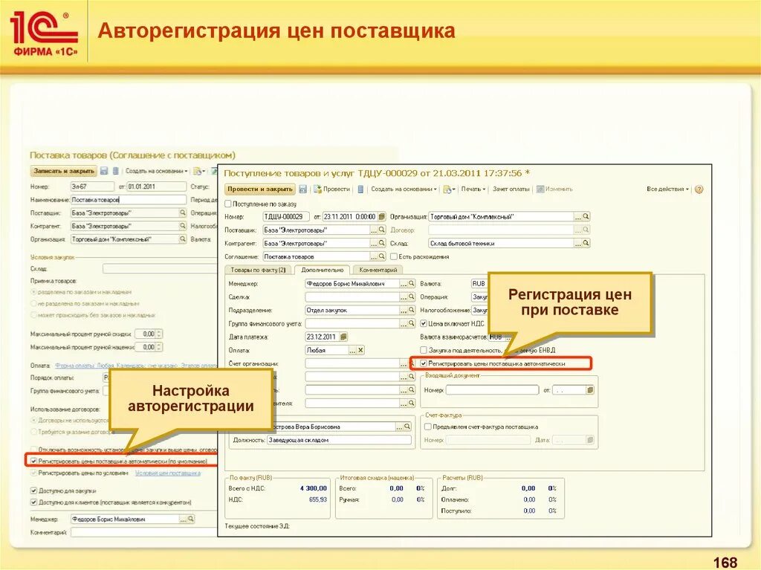
Task: Click search icon beside 'Вера Борисовна' field
Action: [x=408, y=427]
